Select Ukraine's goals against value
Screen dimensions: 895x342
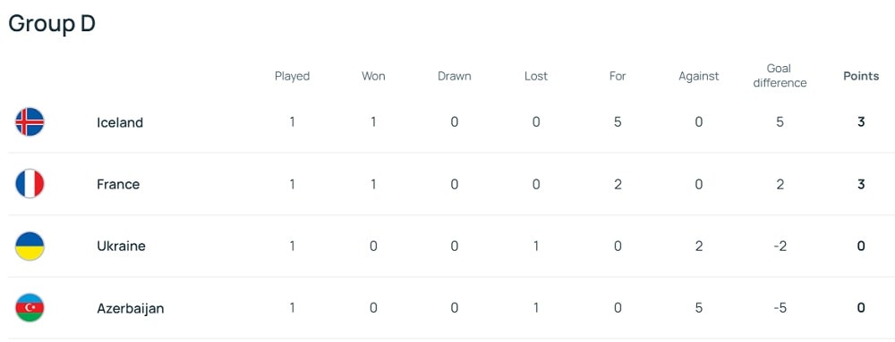pos(699,246)
